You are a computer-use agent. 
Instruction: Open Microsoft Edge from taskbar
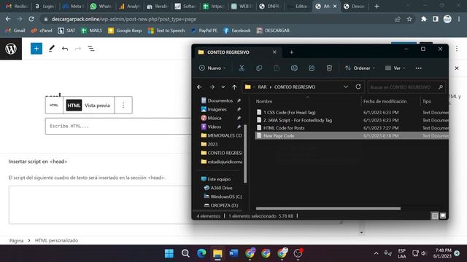coord(201,253)
